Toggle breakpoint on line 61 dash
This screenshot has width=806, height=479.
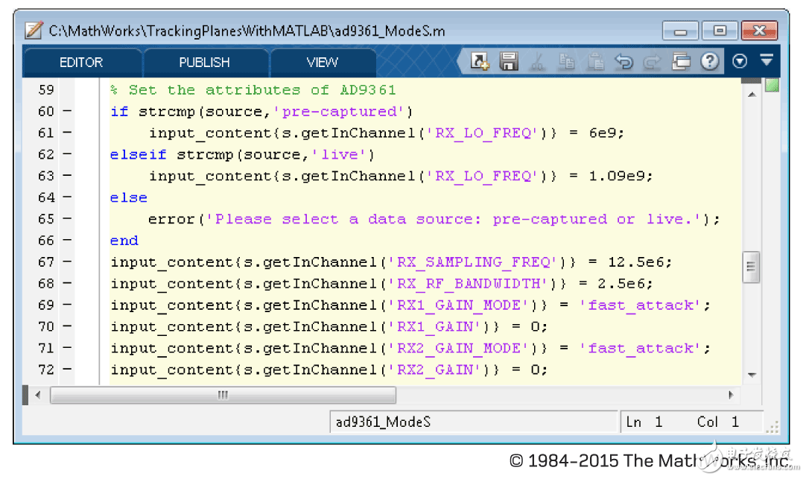(x=67, y=133)
